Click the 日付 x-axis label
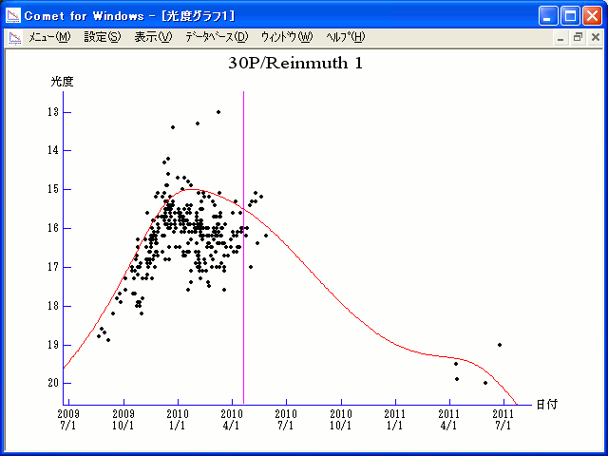The height and width of the screenshot is (456, 608). coord(546,405)
